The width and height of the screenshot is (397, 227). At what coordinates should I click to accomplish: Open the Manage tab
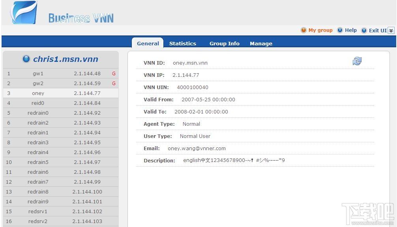pos(261,43)
